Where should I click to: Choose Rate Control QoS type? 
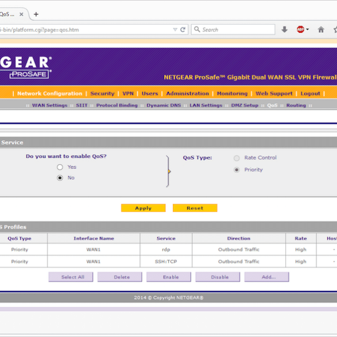tap(237, 158)
